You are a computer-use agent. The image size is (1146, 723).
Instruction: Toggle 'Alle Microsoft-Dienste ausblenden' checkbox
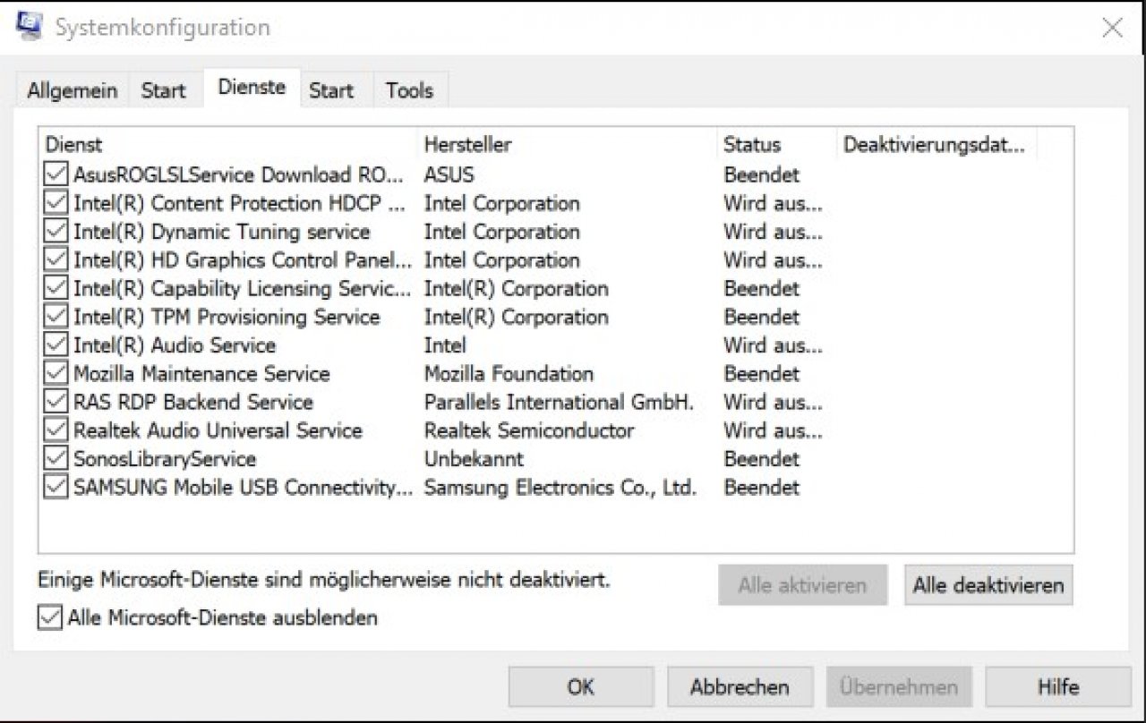tap(50, 618)
